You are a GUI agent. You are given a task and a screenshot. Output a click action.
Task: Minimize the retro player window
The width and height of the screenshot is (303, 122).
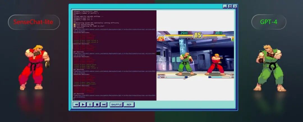coord(225,6)
